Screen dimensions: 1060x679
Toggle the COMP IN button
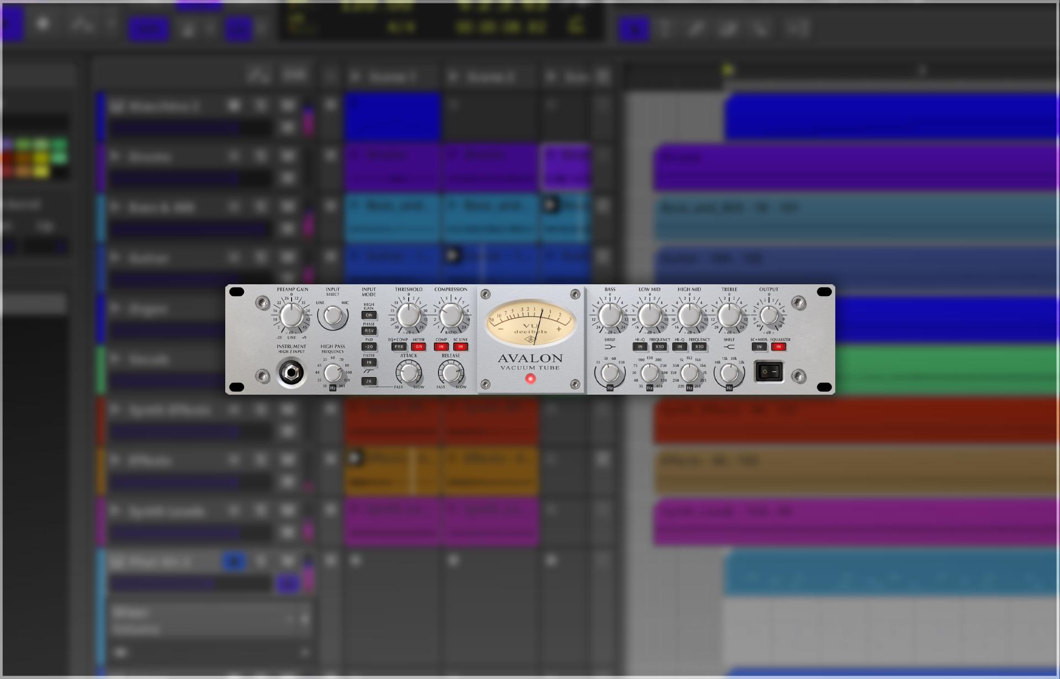(x=441, y=347)
